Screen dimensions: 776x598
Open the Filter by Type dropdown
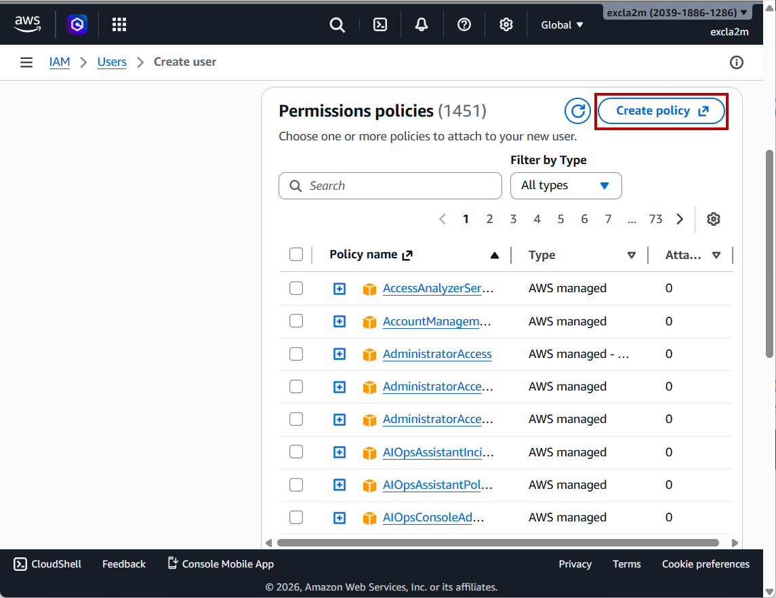565,186
